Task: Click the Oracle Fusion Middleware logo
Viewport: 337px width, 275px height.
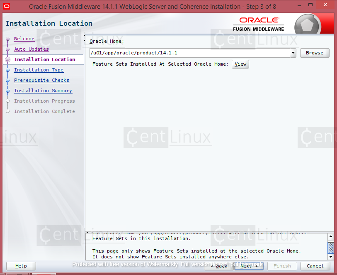Action: [x=258, y=23]
